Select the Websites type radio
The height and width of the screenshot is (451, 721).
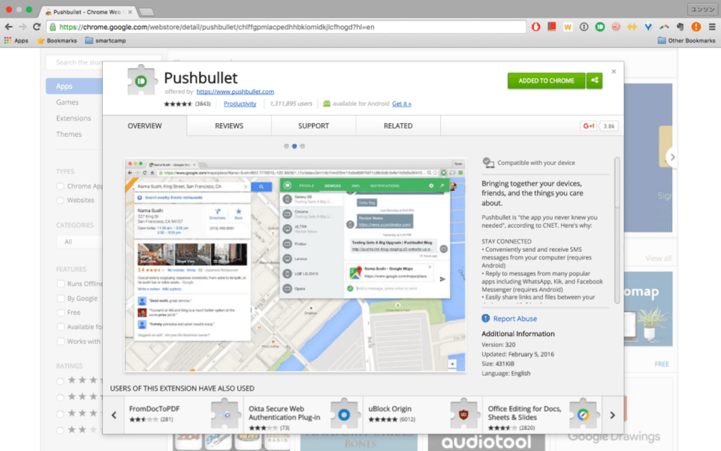pos(60,200)
